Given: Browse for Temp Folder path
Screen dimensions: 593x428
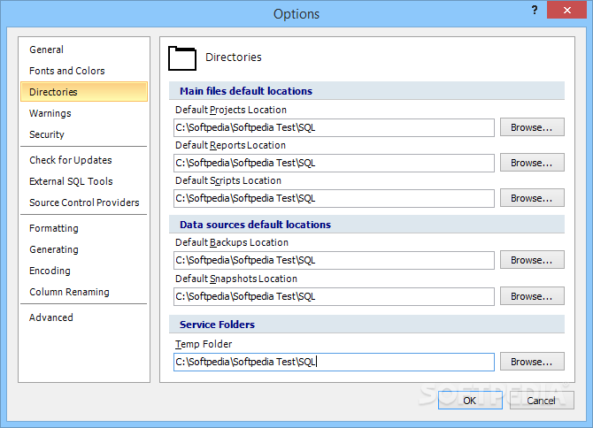Looking at the screenshot, I should pyautogui.click(x=532, y=362).
